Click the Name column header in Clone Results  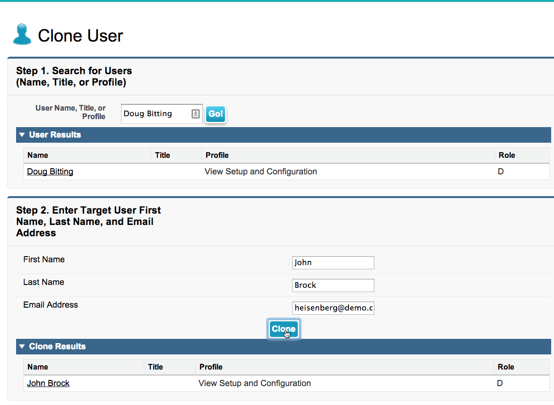point(38,367)
